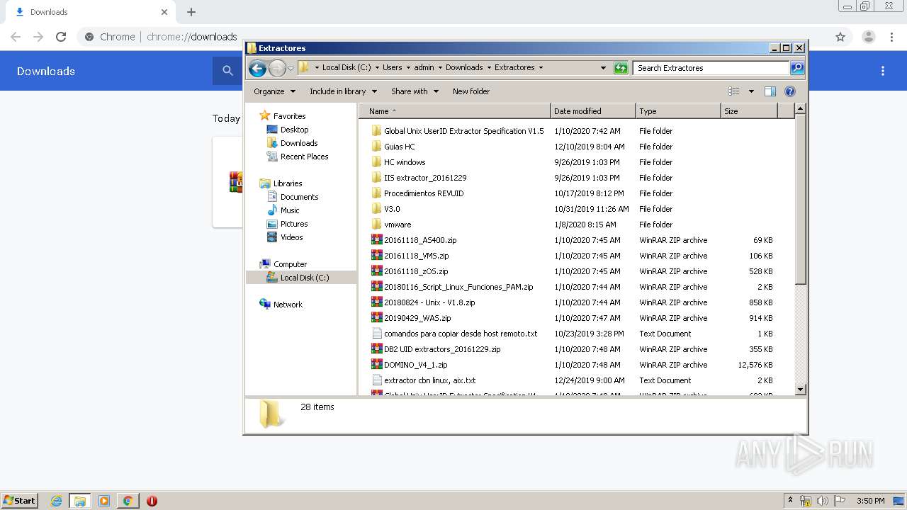Select extractor cbn linux, aix.txt file

429,380
